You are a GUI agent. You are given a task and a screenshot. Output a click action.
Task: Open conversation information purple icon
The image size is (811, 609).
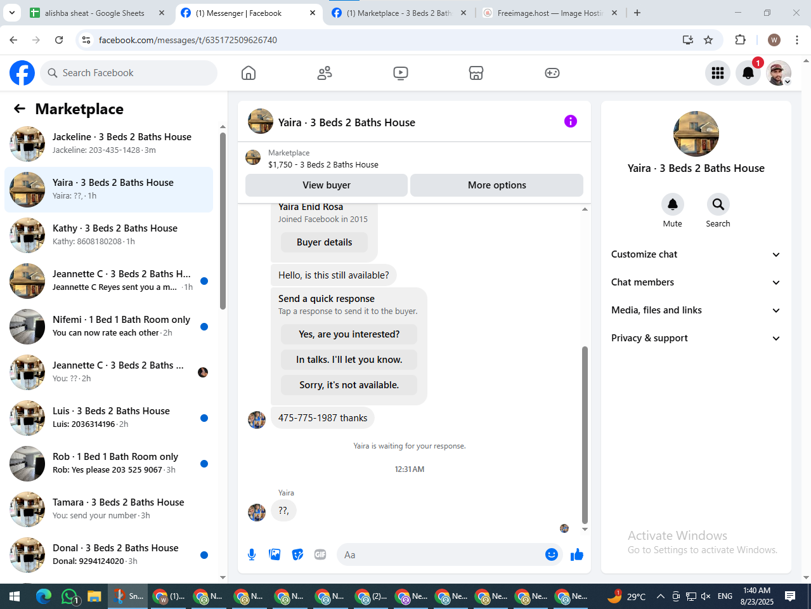pyautogui.click(x=571, y=121)
